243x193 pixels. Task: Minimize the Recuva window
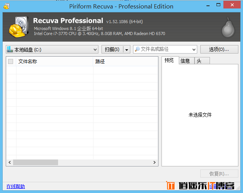click(208, 6)
